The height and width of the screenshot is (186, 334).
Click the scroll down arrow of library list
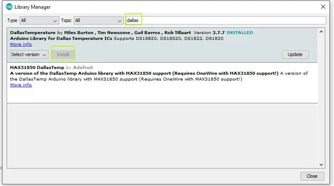pos(321,164)
